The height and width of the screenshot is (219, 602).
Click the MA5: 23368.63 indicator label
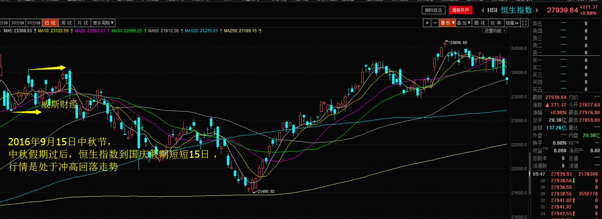18,31
